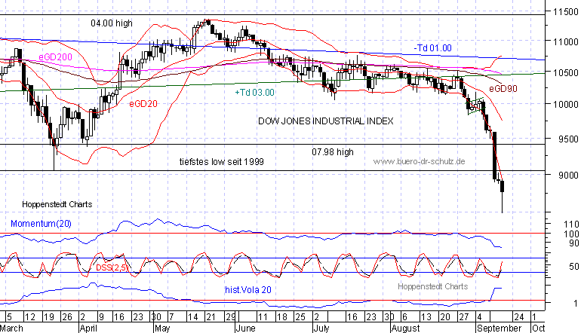This screenshot has height=333, width=581.
Task: Click the 100 momentum axis value
Action: (x=571, y=234)
